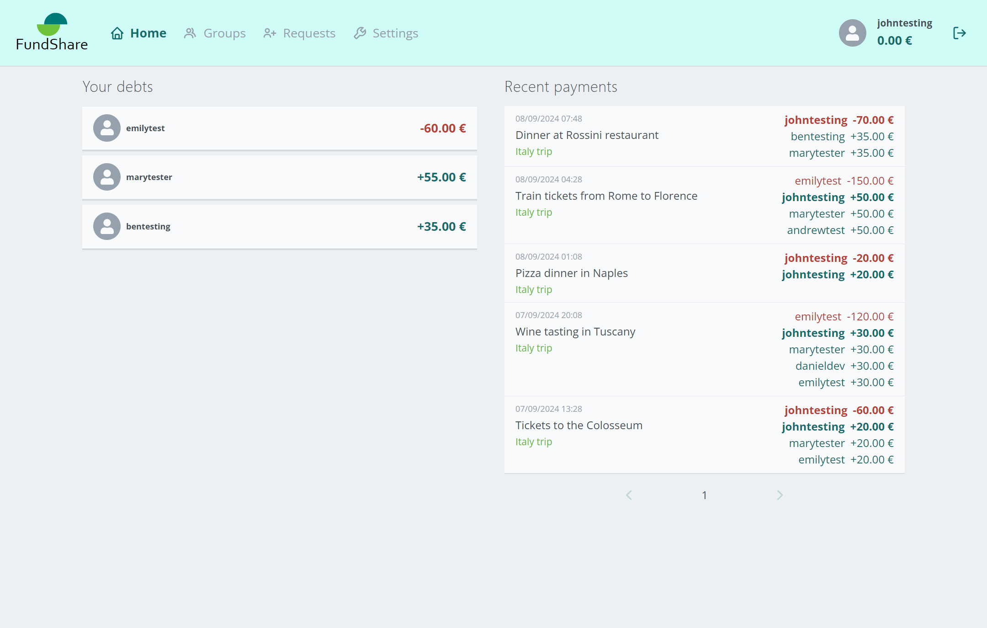987x628 pixels.
Task: Click the Home house icon
Action: coord(117,33)
